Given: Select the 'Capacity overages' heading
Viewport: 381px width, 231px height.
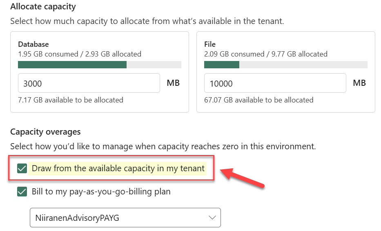Looking at the screenshot, I should [x=45, y=132].
